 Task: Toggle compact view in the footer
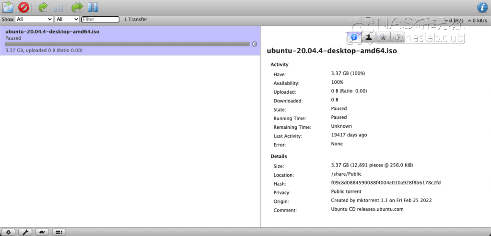point(59,232)
